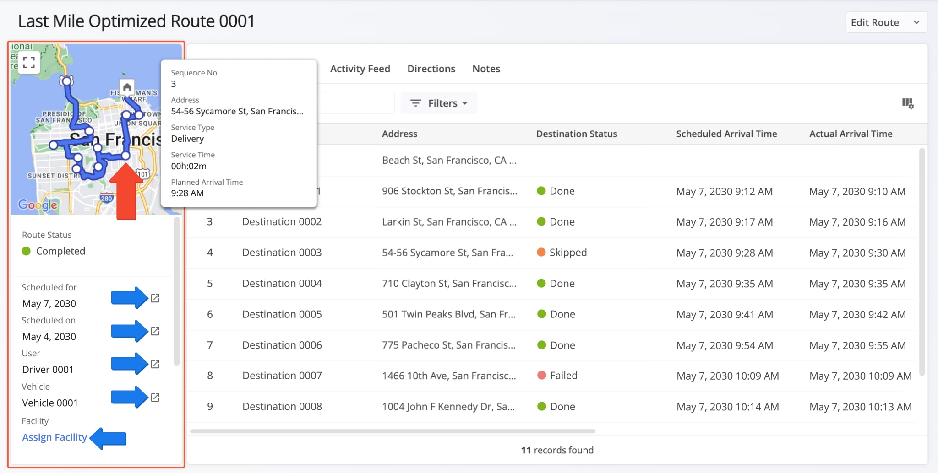938x473 pixels.
Task: Open the Notes tab
Action: [x=486, y=69]
